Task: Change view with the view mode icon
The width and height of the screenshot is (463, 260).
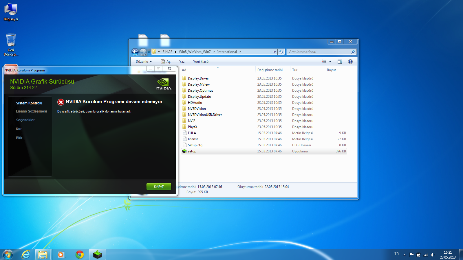Action: 324,62
